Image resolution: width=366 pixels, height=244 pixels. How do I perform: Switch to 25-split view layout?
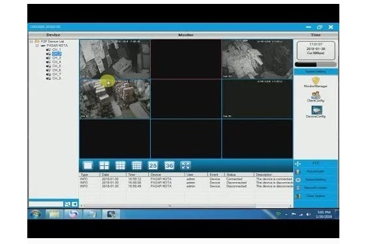pyautogui.click(x=153, y=165)
